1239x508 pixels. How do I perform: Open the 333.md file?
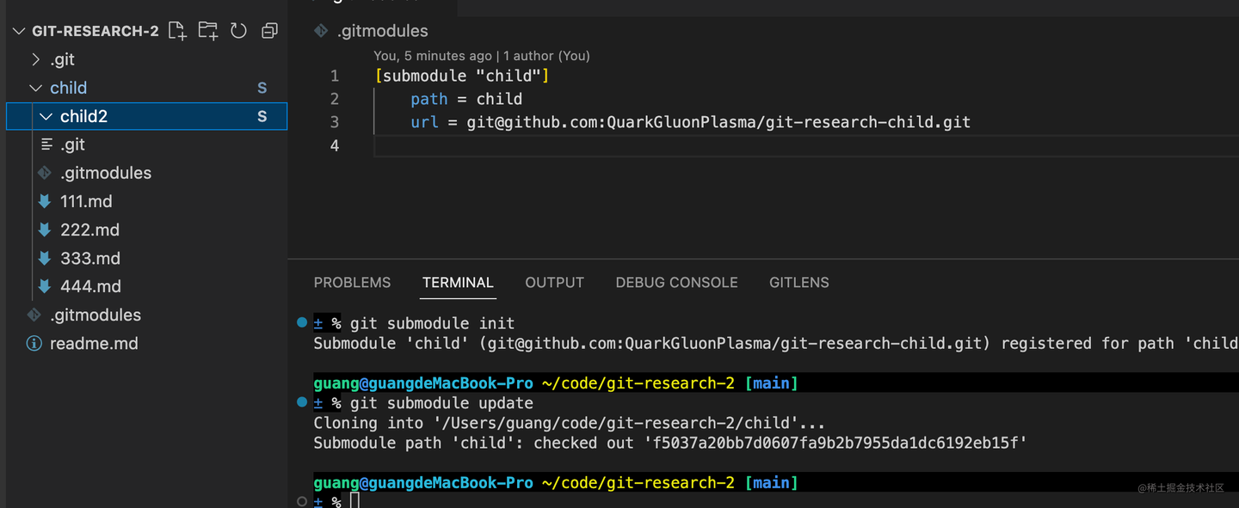[90, 258]
